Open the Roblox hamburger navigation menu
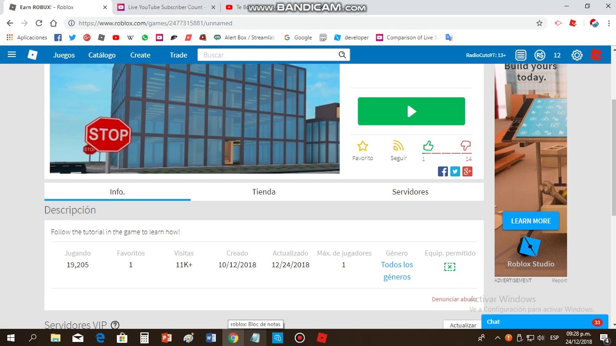Image resolution: width=616 pixels, height=346 pixels. point(12,55)
